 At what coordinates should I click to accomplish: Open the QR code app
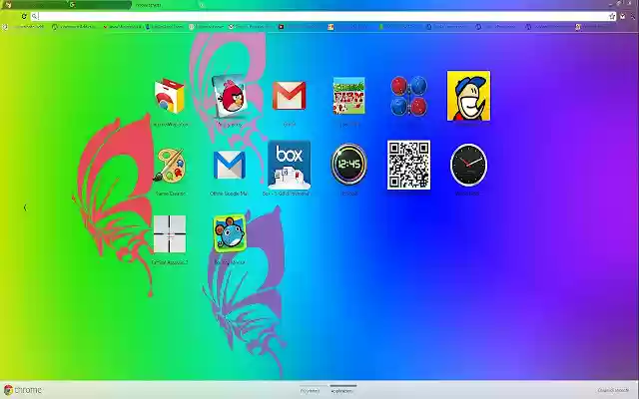[408, 165]
